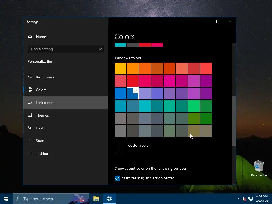Image resolution: width=272 pixels, height=204 pixels.
Task: Open the Fonts settings page
Action: click(66, 128)
